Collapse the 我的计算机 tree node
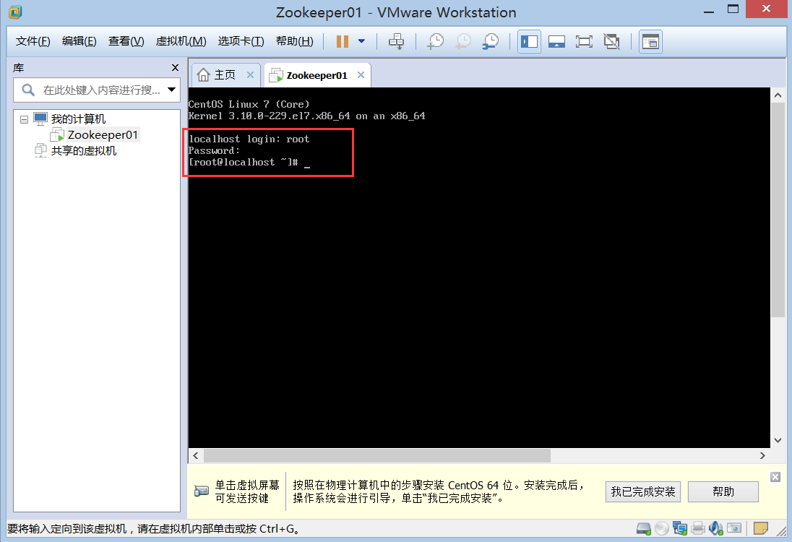 tap(24, 120)
